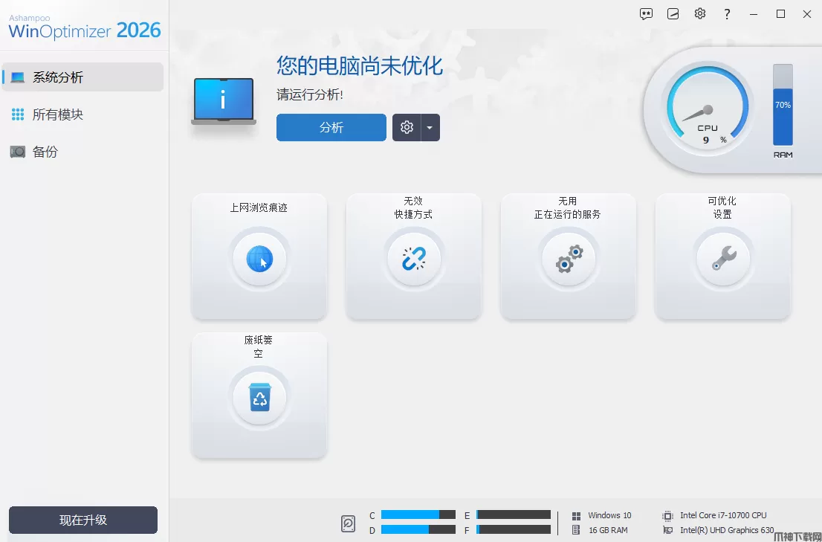
Task: Click the RAM 70% usage bar
Action: click(783, 105)
